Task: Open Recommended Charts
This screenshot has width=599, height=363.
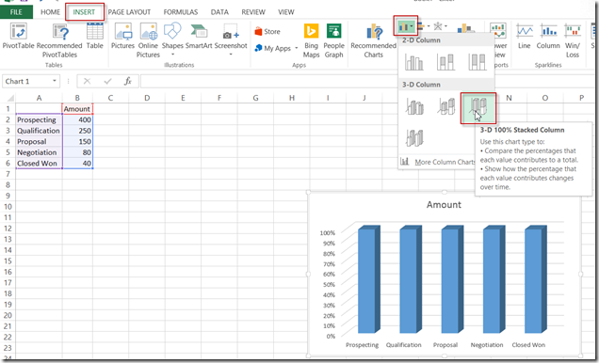Action: click(373, 40)
